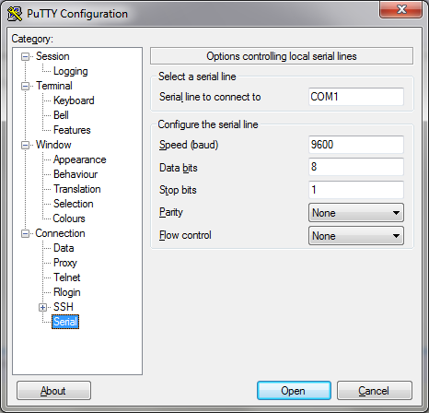Click the Flow control label

coord(185,235)
